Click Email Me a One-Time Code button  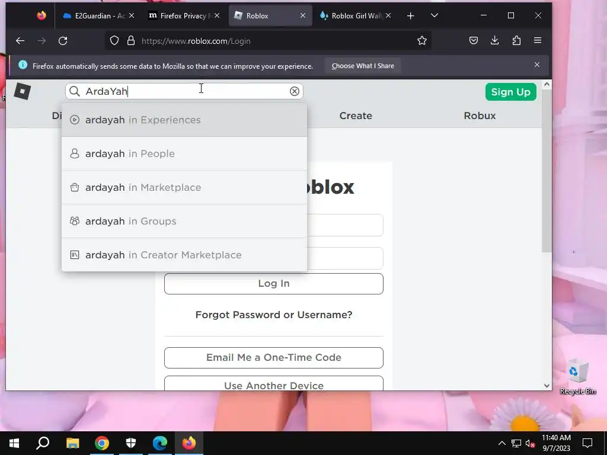[274, 357]
